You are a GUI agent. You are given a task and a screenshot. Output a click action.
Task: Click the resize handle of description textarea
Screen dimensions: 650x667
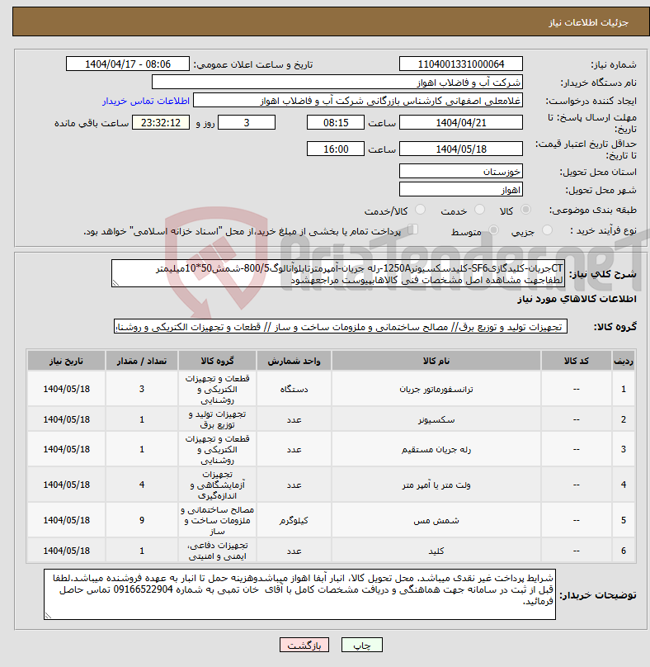115,283
